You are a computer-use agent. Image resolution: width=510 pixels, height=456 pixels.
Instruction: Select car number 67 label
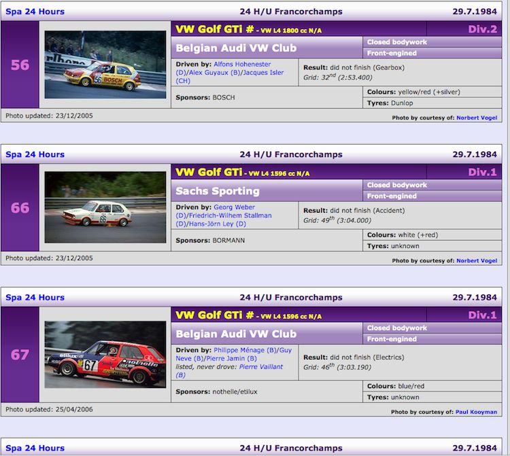20,355
